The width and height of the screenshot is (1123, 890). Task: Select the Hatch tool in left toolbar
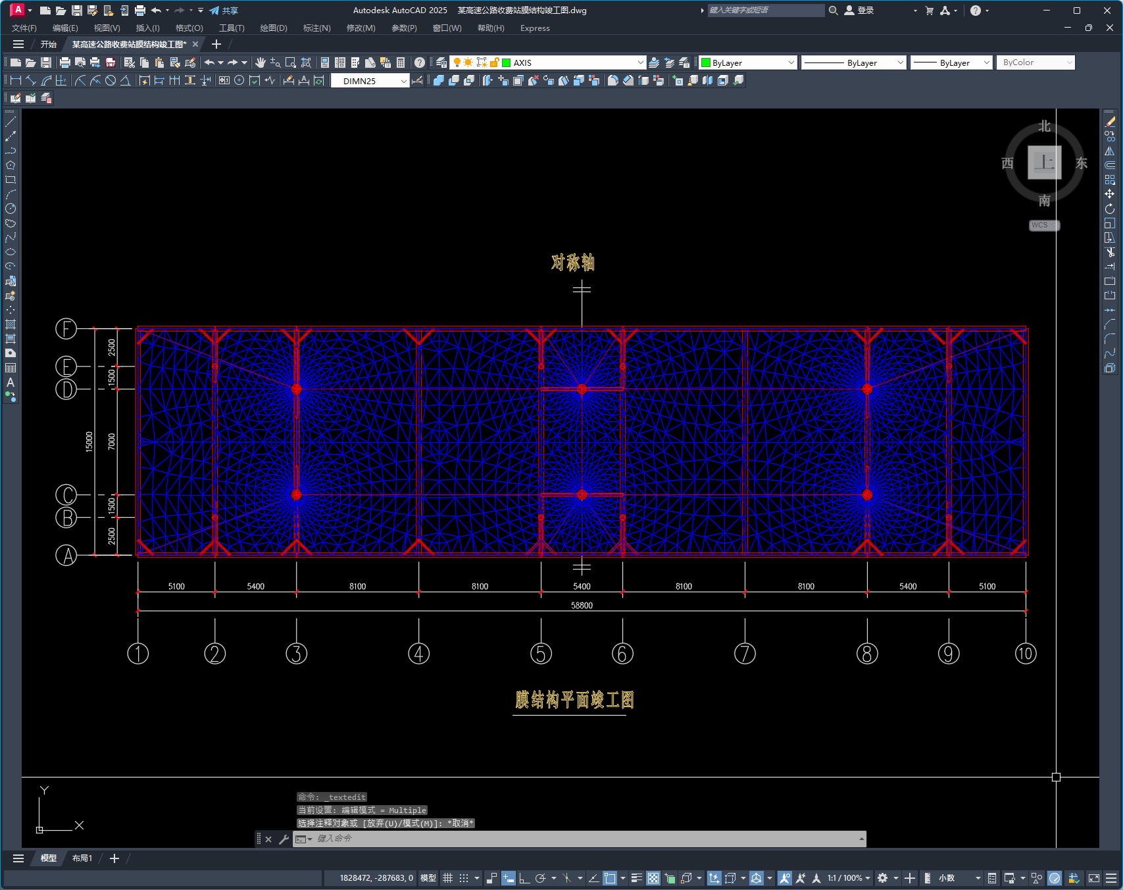point(11,324)
